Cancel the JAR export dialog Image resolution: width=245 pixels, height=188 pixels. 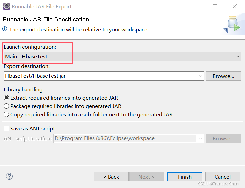coord(222,177)
